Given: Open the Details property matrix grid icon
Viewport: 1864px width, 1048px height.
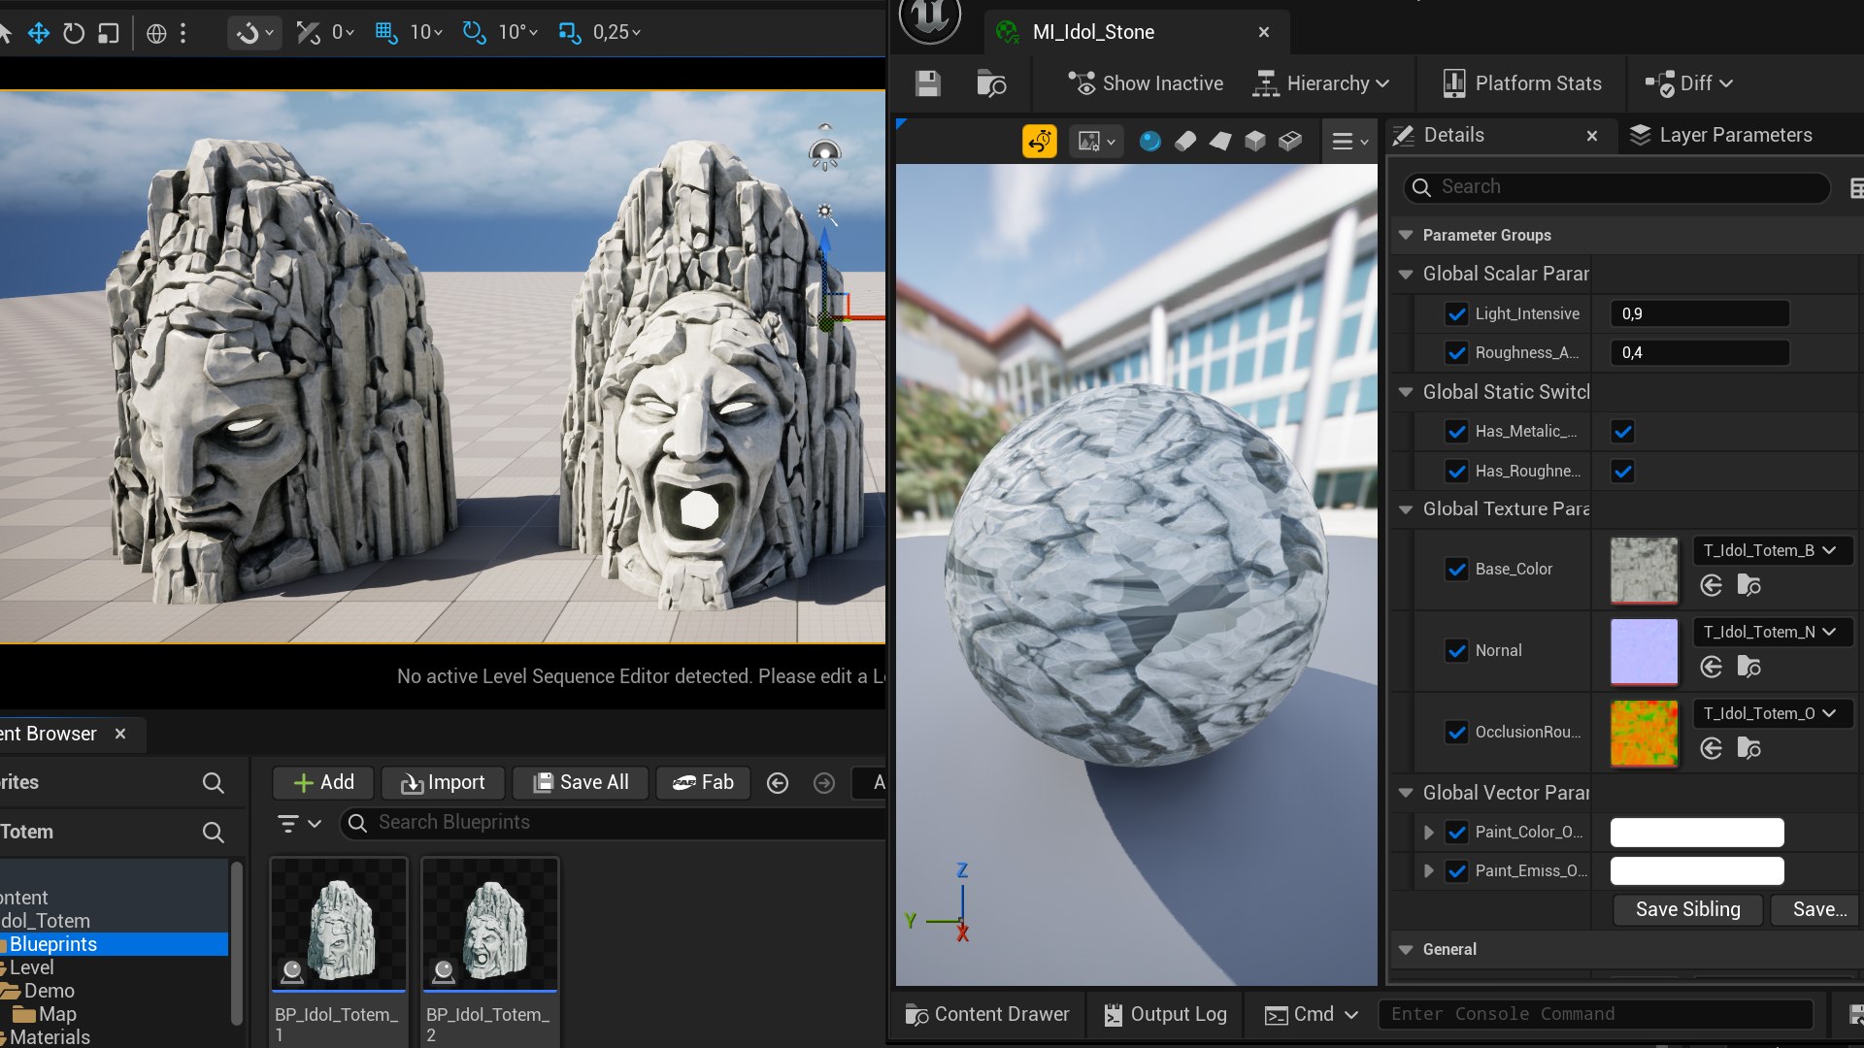Looking at the screenshot, I should tap(1855, 188).
